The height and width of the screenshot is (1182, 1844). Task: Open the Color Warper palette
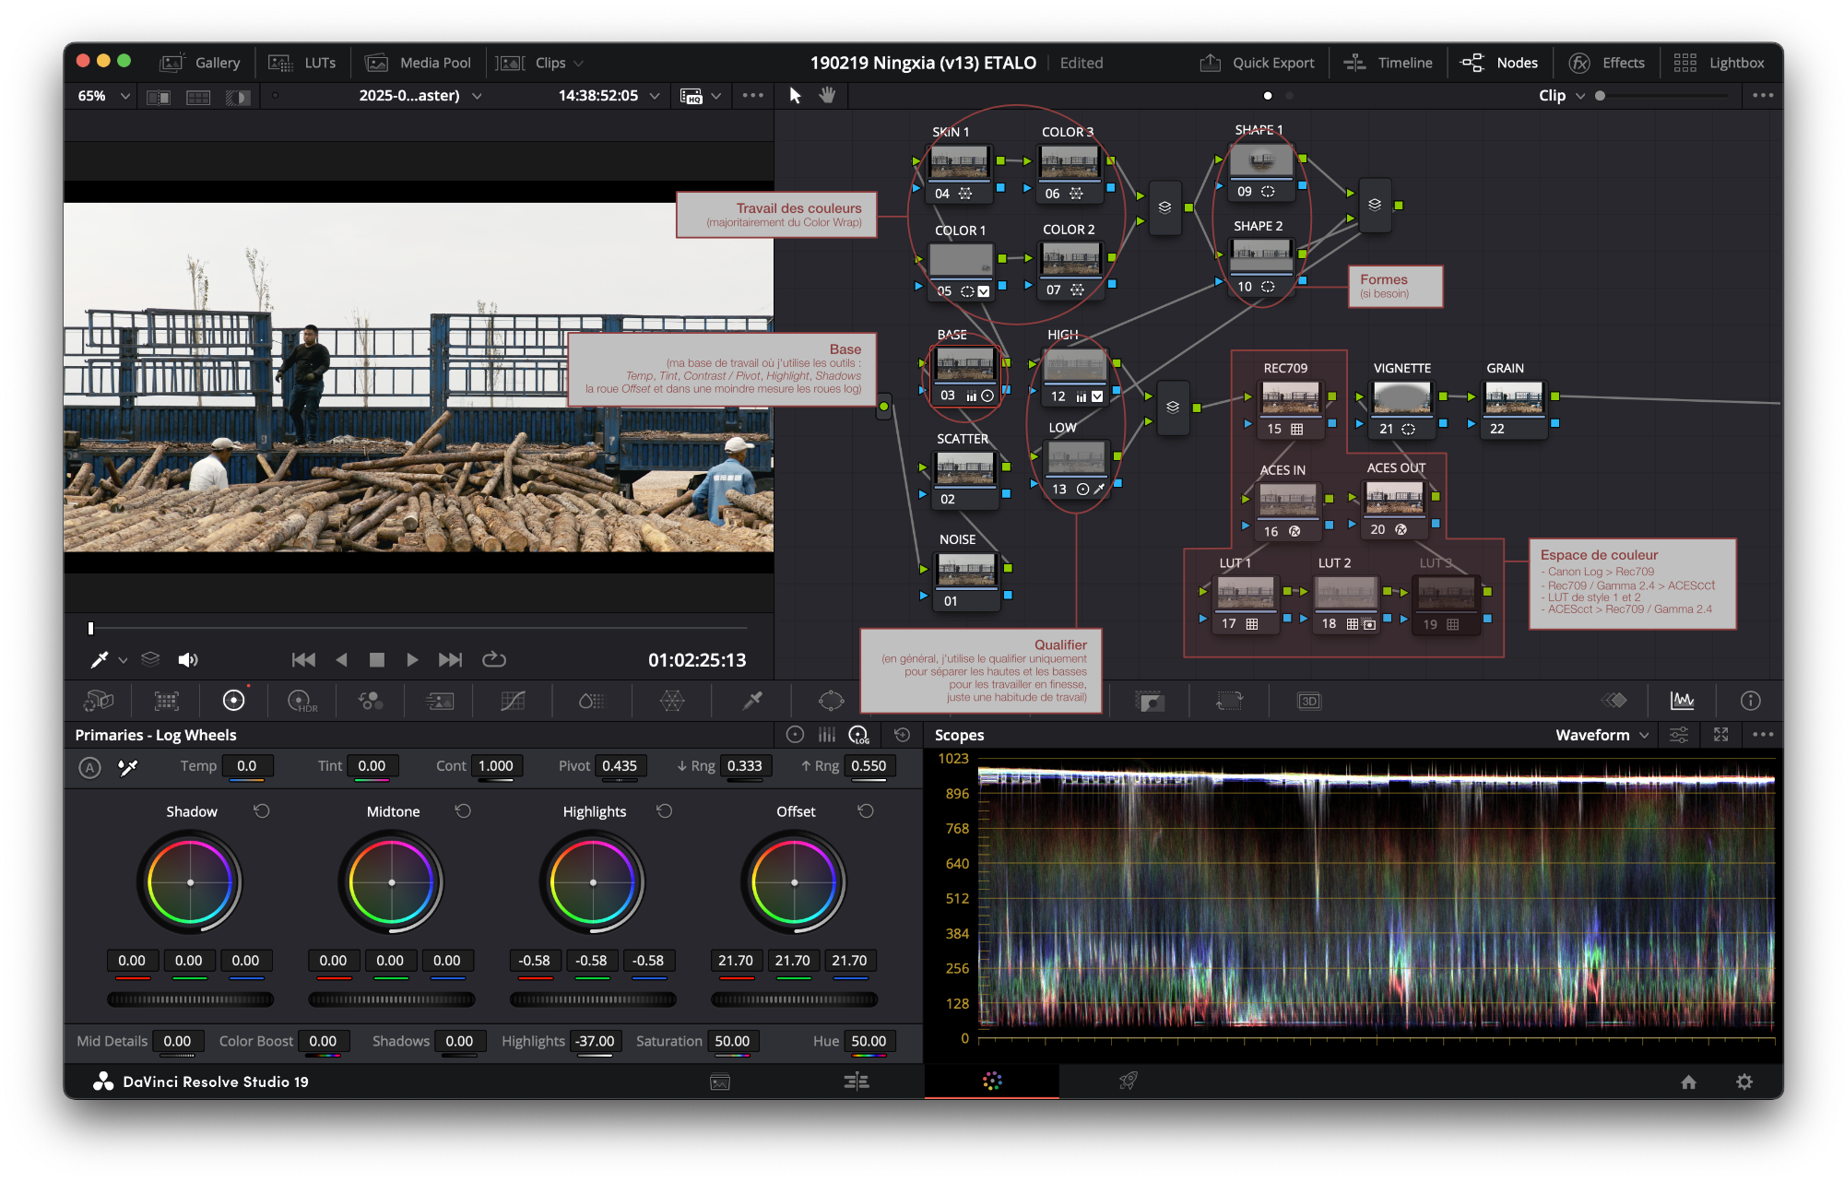[672, 702]
